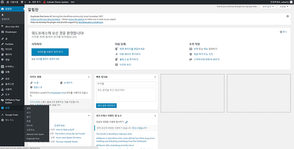294x149 pixels.
Task: Click the 설정 settings icon in the sidebar
Action: [2, 108]
